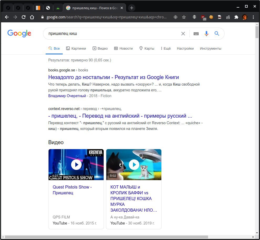Click the location target icon in address bar
This screenshot has height=240, width=260.
click(176, 17)
